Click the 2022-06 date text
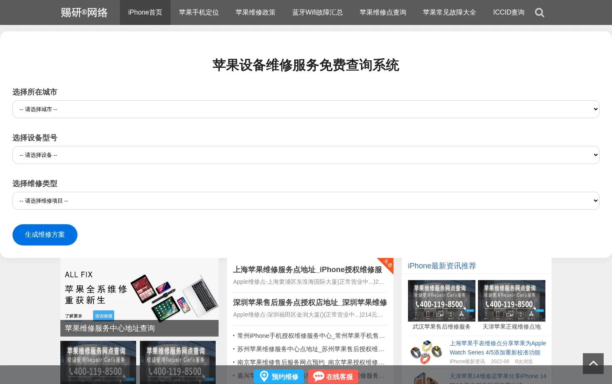This screenshot has width=612, height=384. click(500, 362)
